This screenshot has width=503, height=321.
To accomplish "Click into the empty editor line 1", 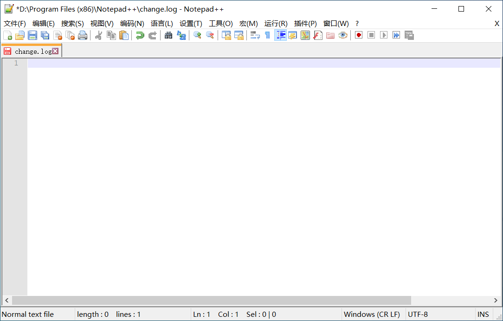I will point(264,63).
